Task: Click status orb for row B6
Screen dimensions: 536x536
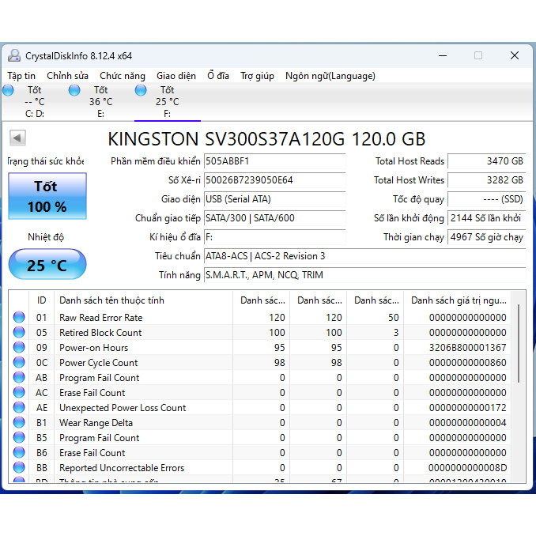Action: coord(19,452)
